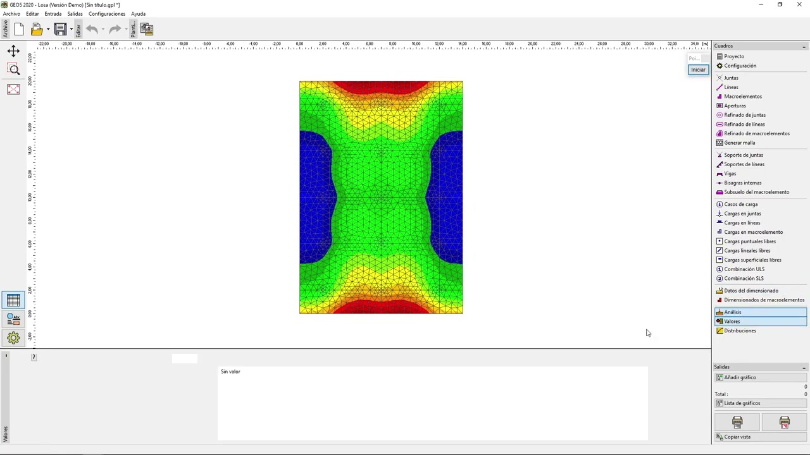This screenshot has width=810, height=455.
Task: Select Juntas in the frames list
Action: click(x=761, y=78)
